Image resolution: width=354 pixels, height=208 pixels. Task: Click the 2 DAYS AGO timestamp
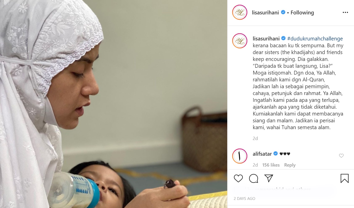[244, 198]
